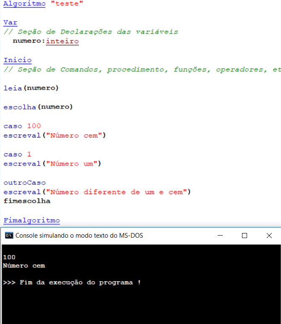Click the 'leia(numero)' line
The width and height of the screenshot is (281, 324).
(x=31, y=88)
